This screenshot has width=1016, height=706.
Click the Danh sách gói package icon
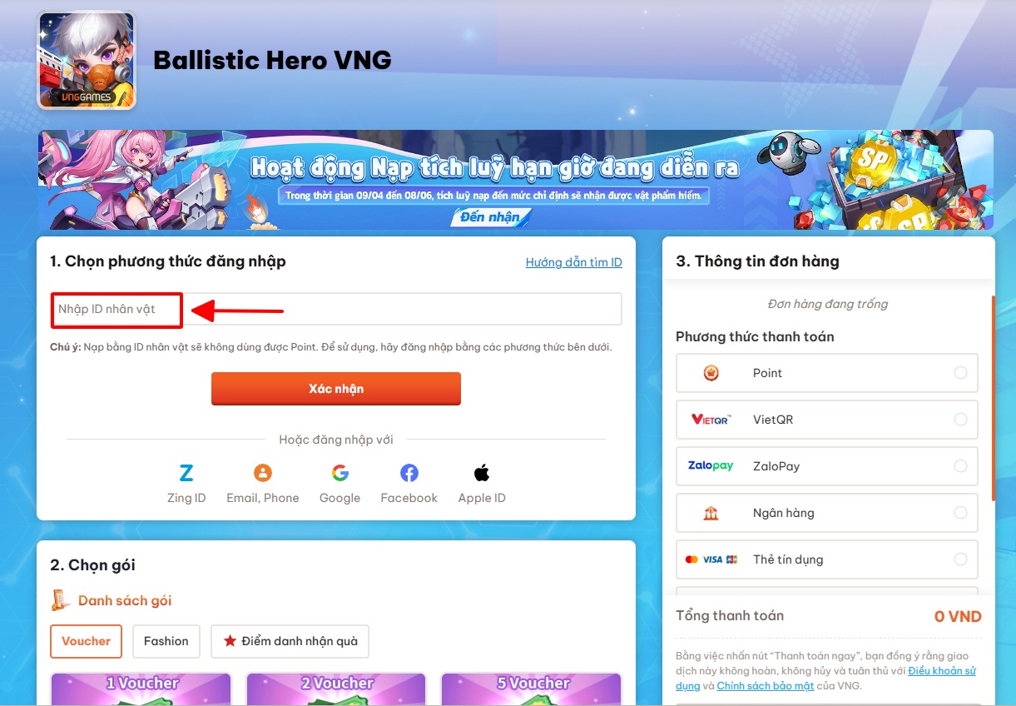(x=60, y=600)
